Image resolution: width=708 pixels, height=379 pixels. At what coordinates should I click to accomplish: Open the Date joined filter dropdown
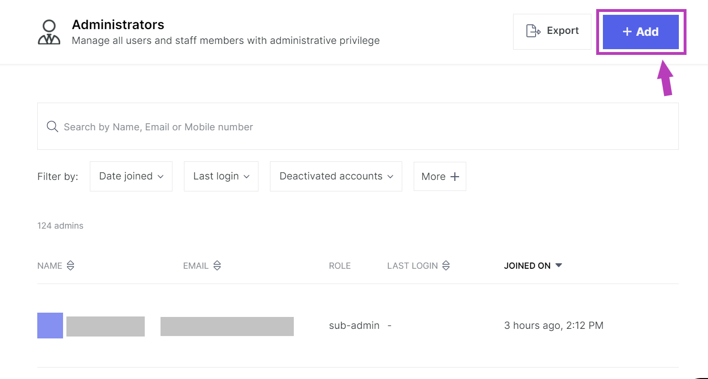point(131,176)
